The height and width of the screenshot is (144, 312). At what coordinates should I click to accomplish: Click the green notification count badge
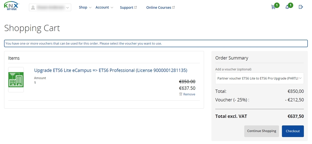[x=290, y=5]
